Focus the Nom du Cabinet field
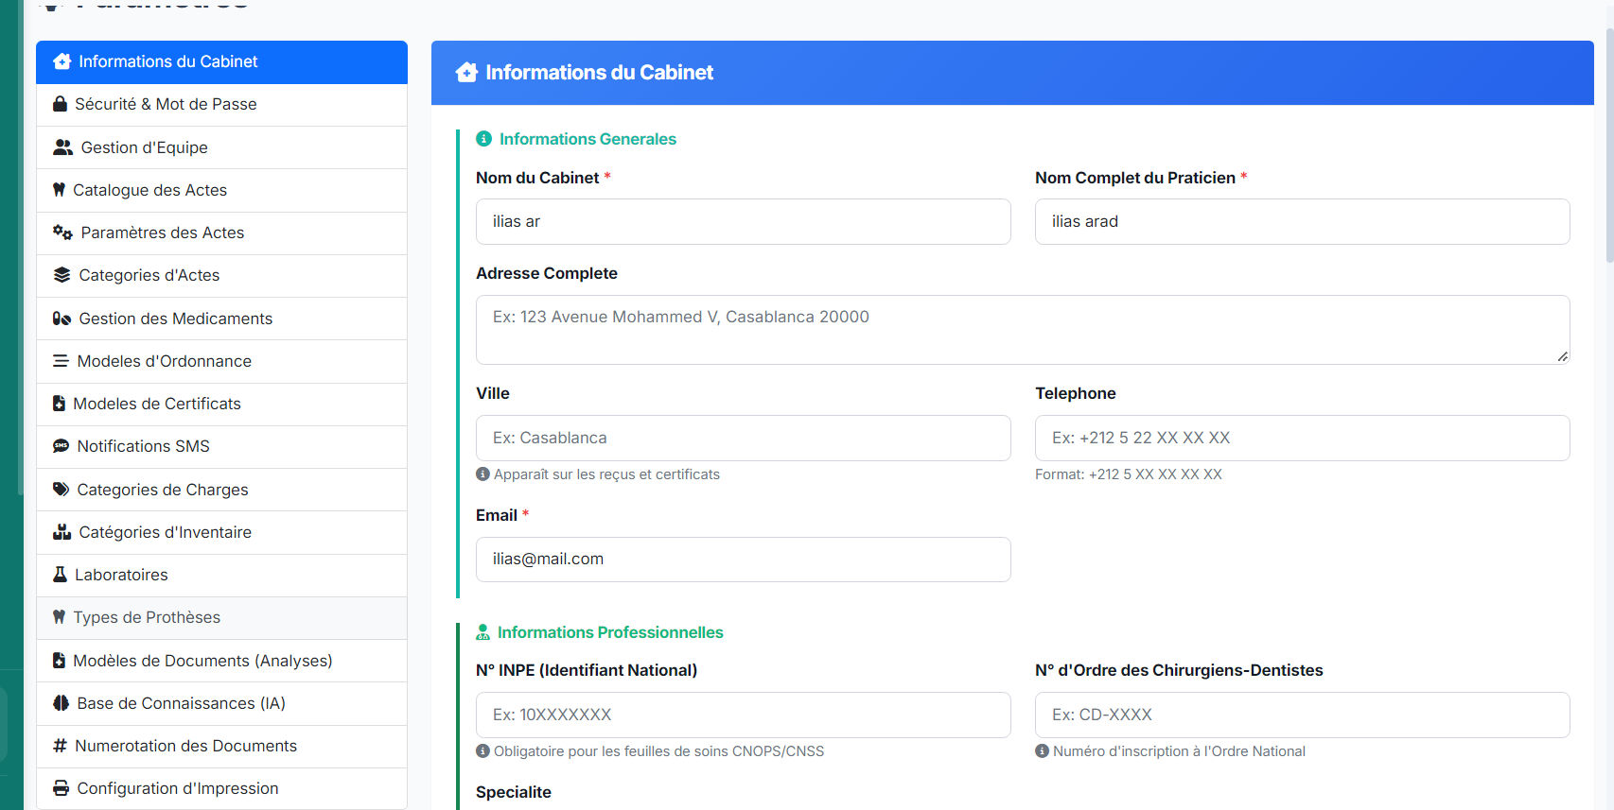The height and width of the screenshot is (810, 1614). pyautogui.click(x=744, y=221)
